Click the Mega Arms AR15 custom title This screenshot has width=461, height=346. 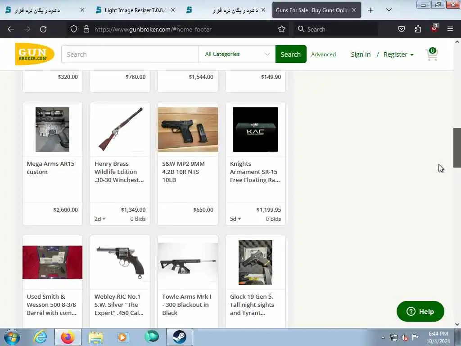coord(50,168)
